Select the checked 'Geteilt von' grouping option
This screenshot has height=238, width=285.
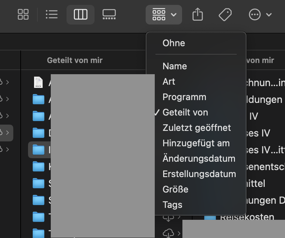click(185, 112)
